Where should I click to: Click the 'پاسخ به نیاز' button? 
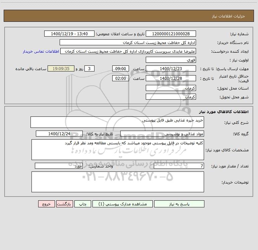[179, 204]
